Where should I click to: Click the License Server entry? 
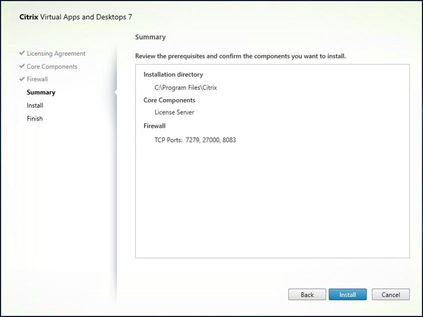pos(174,112)
